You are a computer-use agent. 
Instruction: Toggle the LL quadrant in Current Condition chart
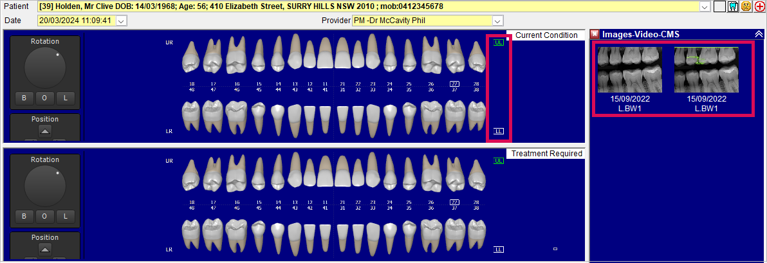click(x=499, y=131)
